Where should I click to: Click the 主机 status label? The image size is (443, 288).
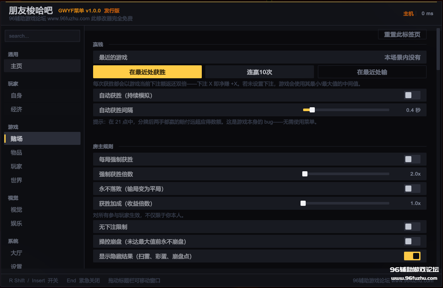click(x=408, y=13)
